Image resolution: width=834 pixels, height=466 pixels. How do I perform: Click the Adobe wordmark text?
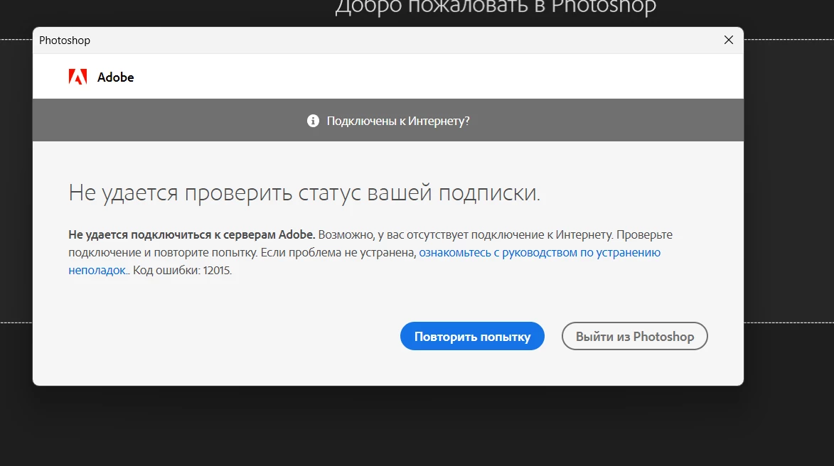point(115,77)
